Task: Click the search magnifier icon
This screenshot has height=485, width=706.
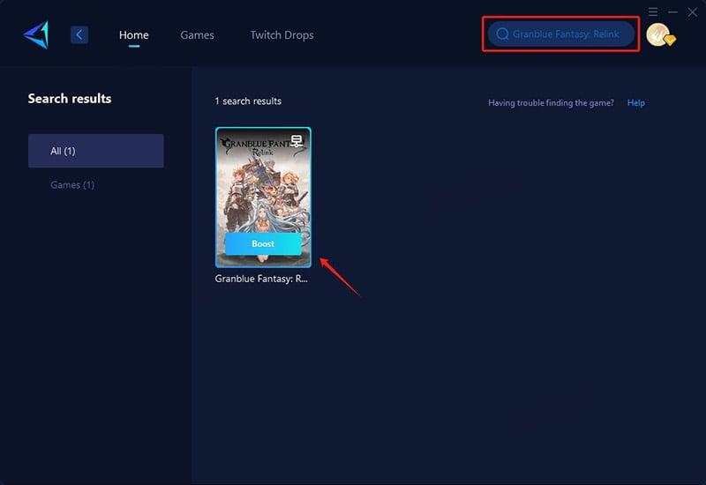Action: click(502, 34)
